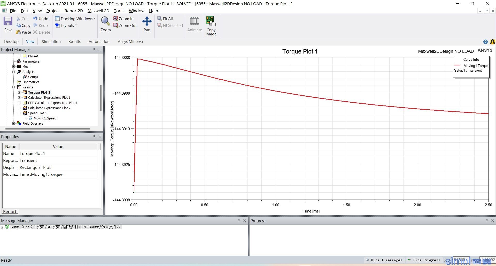496x266 pixels.
Task: Click the Delete X icon
Action: click(x=35, y=32)
